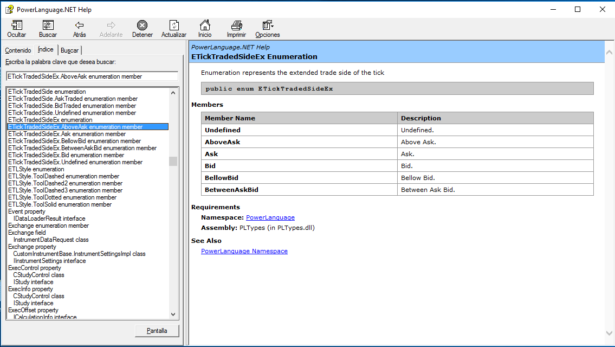Click the Adelante forward arrow
Image resolution: width=615 pixels, height=347 pixels.
pos(111,25)
